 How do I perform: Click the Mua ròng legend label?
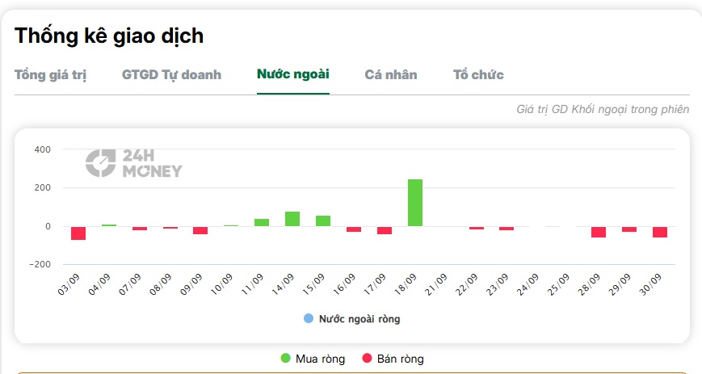coord(320,359)
